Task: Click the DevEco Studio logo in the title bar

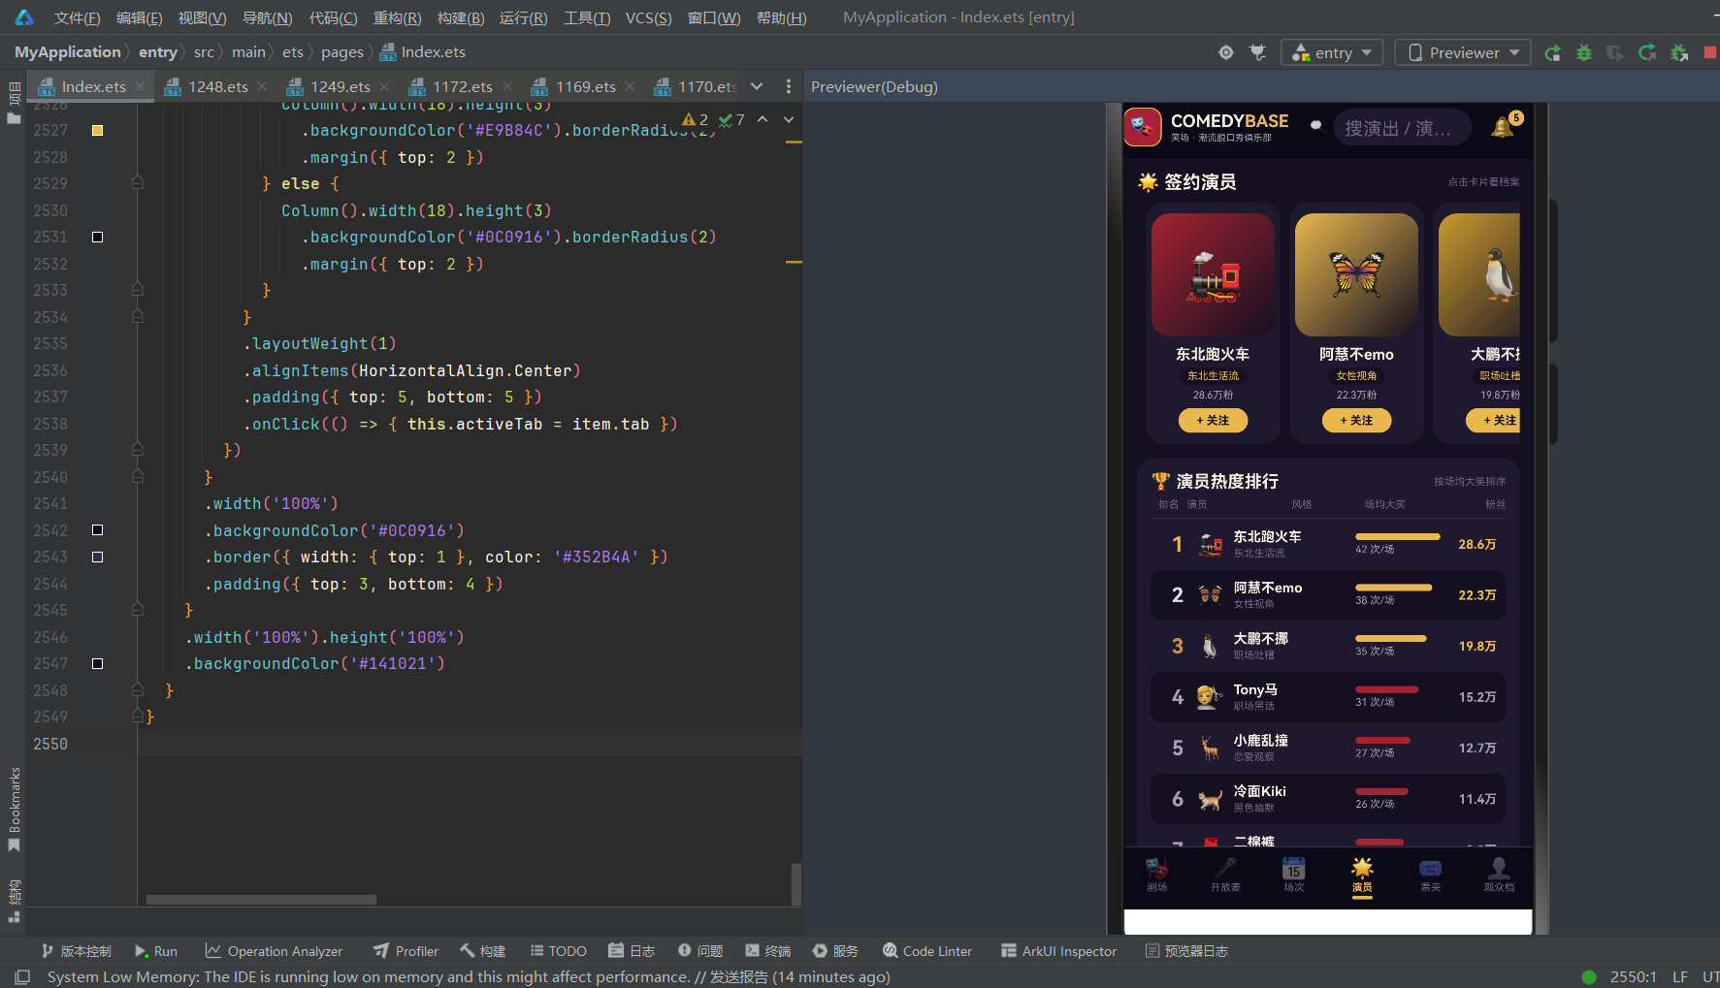Action: pos(24,17)
